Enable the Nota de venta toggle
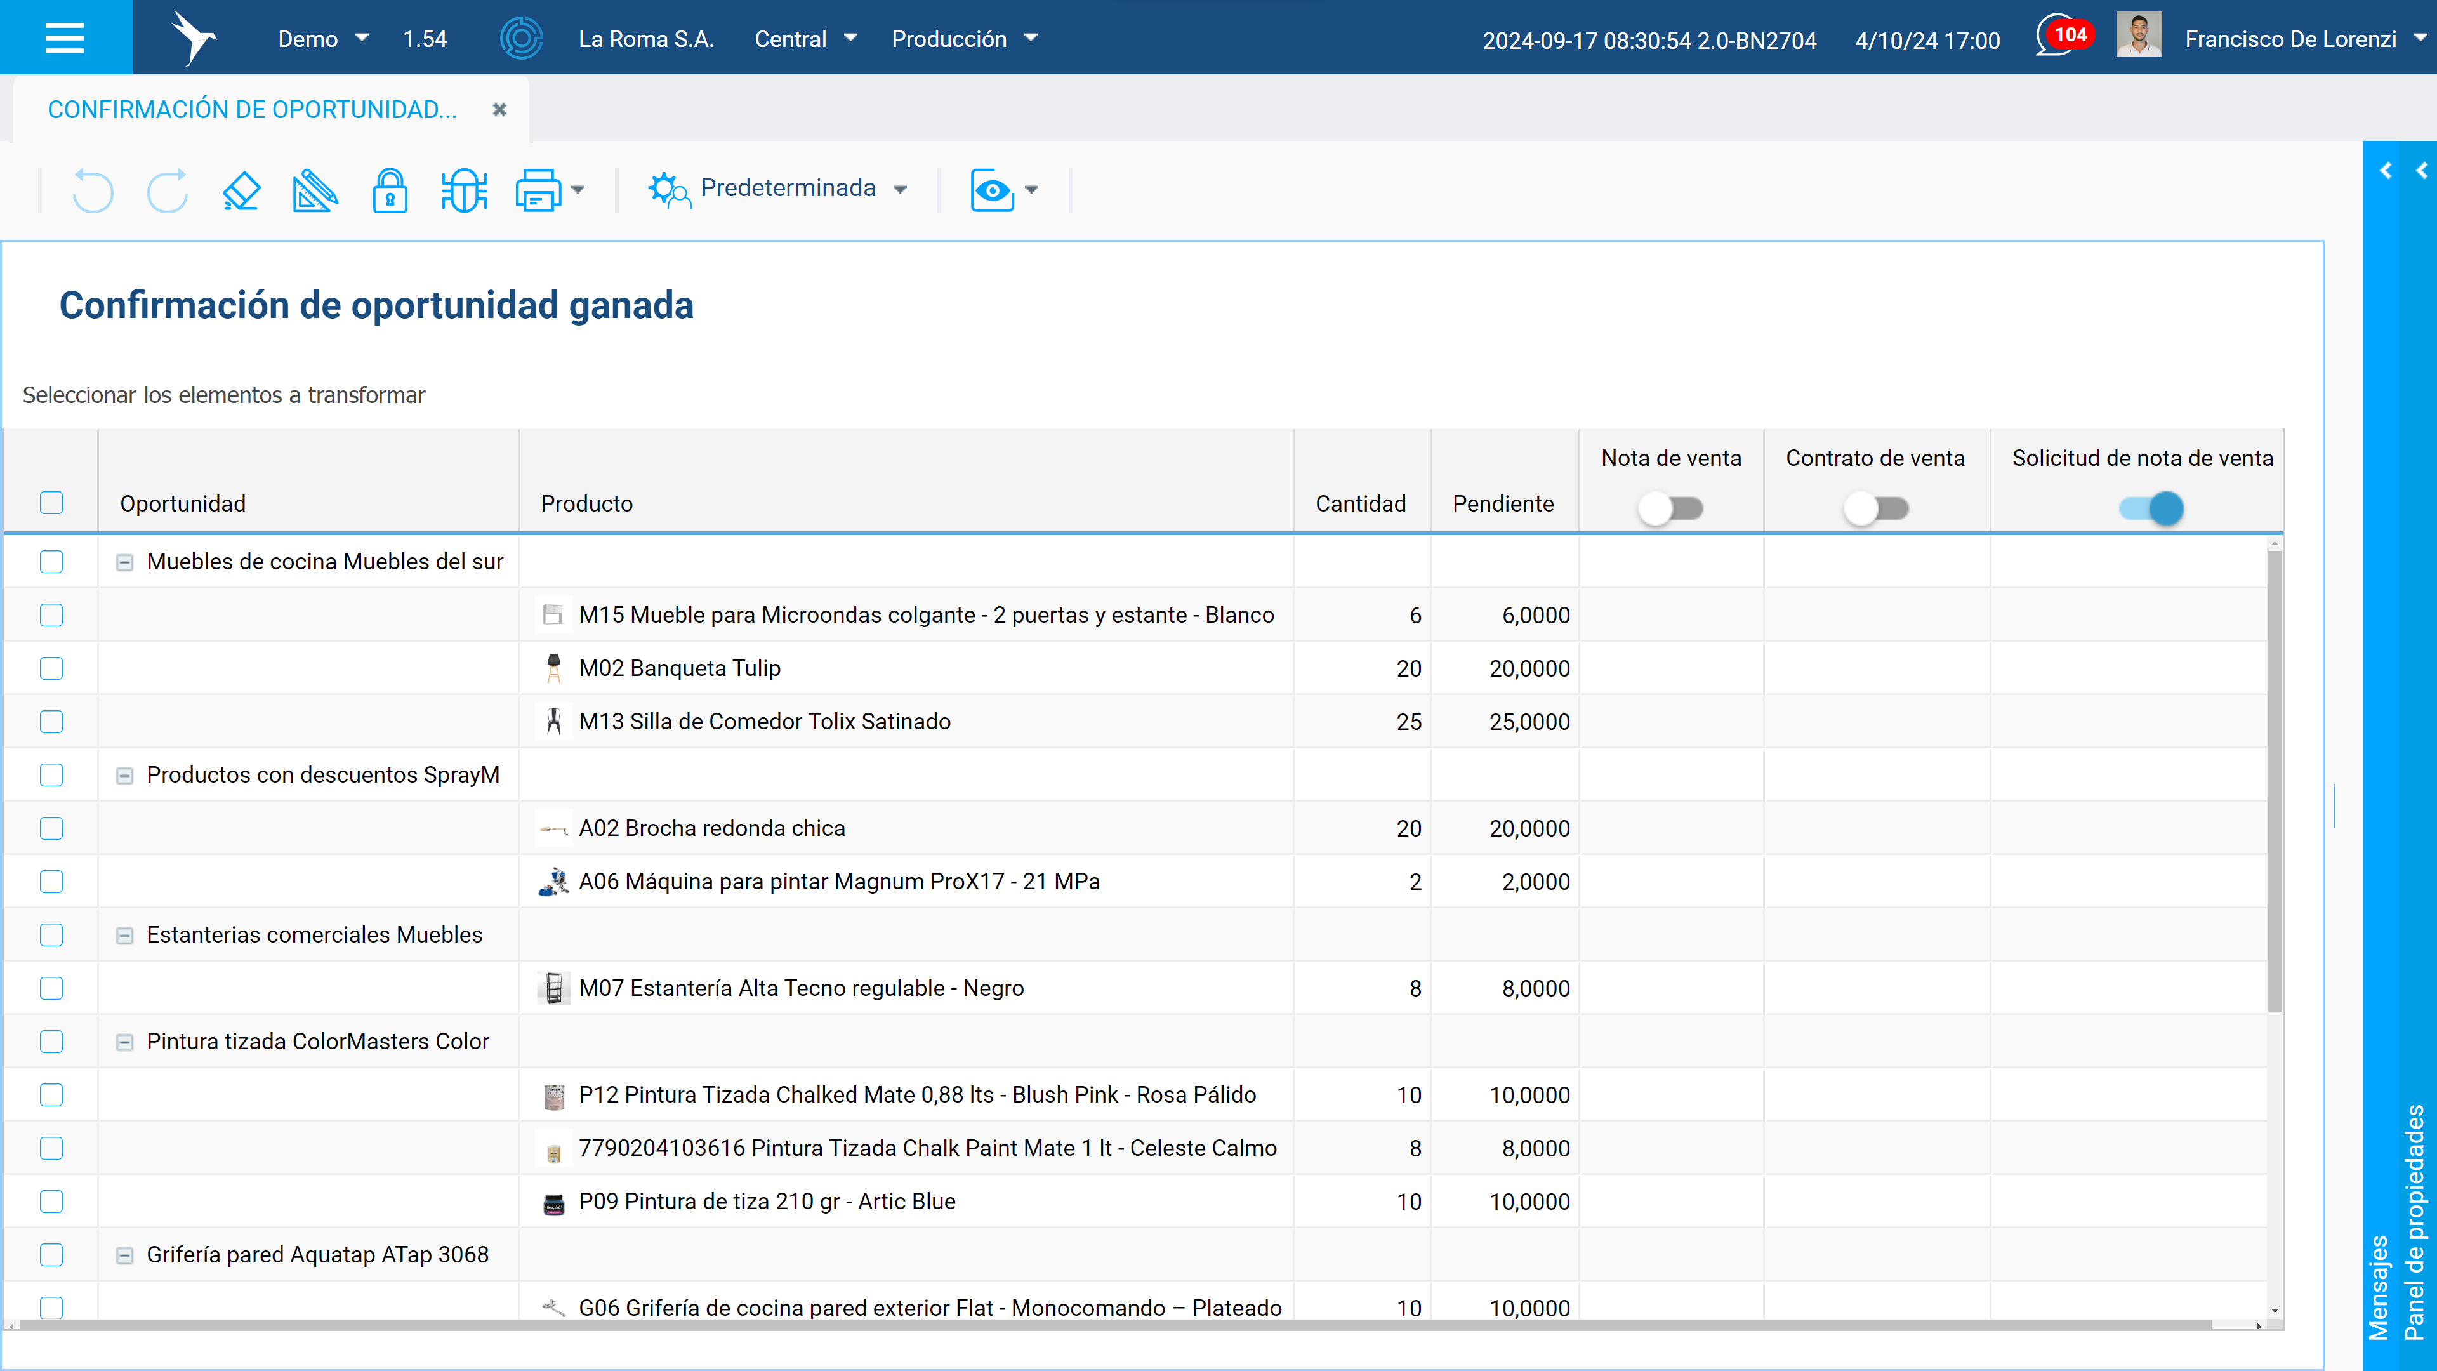2437x1371 pixels. click(1671, 508)
